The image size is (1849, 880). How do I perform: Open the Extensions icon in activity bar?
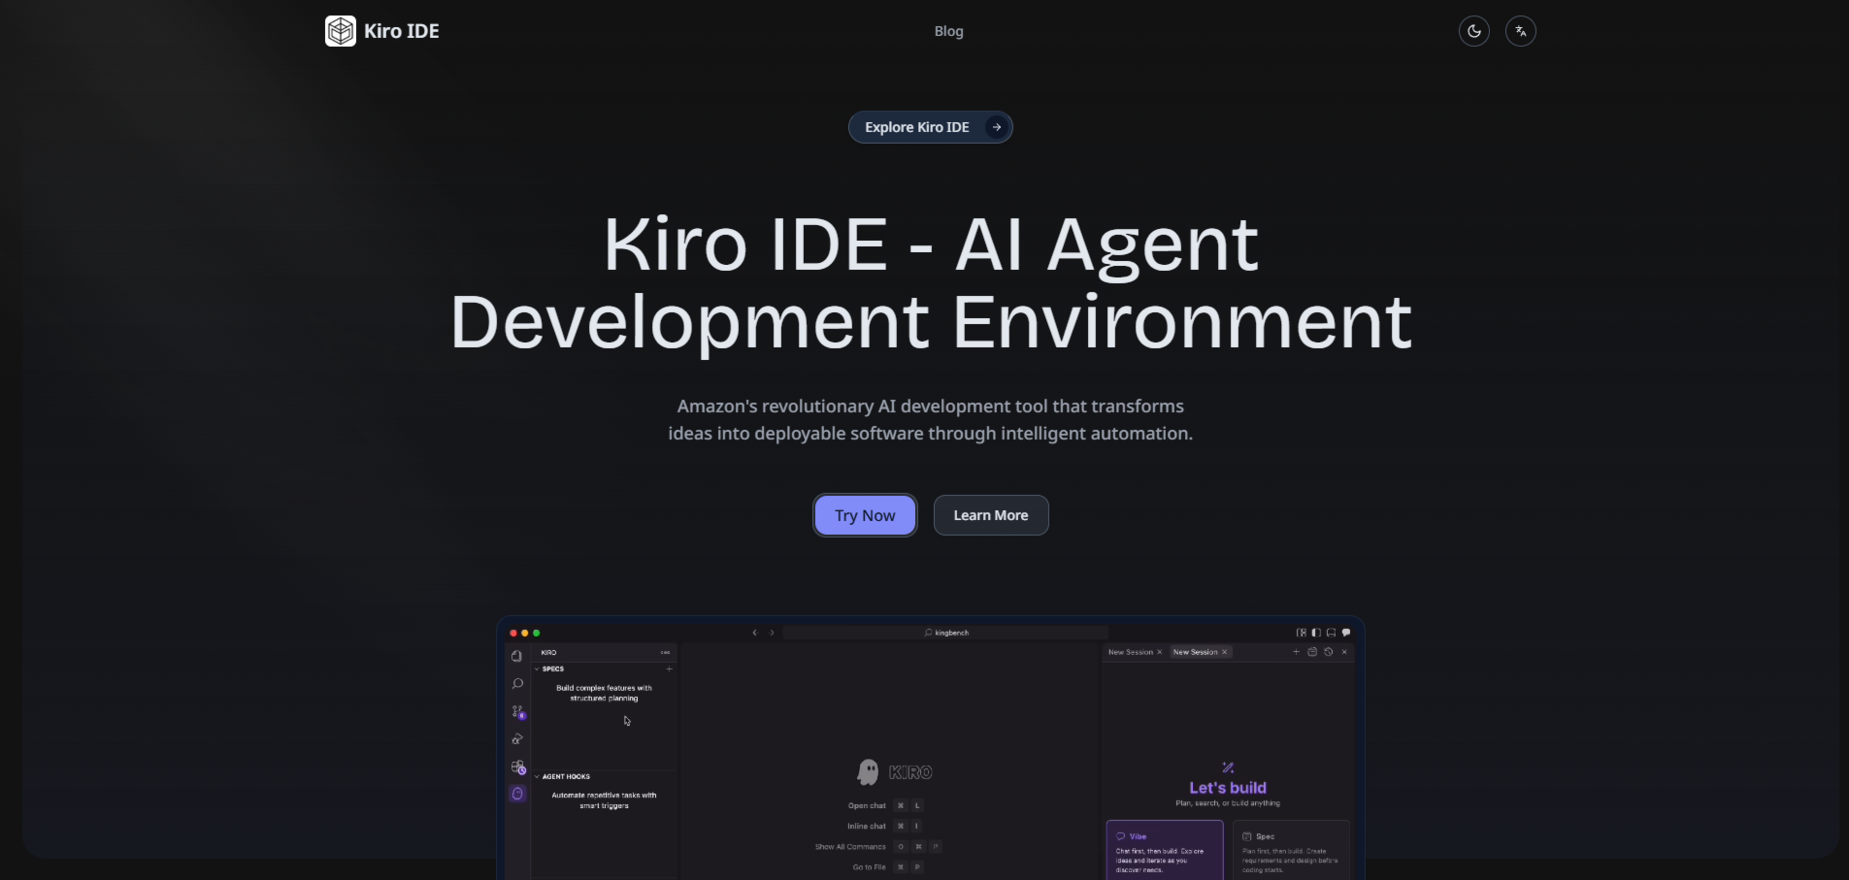pyautogui.click(x=517, y=766)
